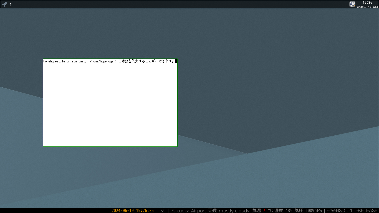This screenshot has height=213, width=379.
Task: Open the Mozc input method tray icon
Action: click(352, 4)
